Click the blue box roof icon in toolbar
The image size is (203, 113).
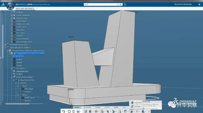point(125,111)
